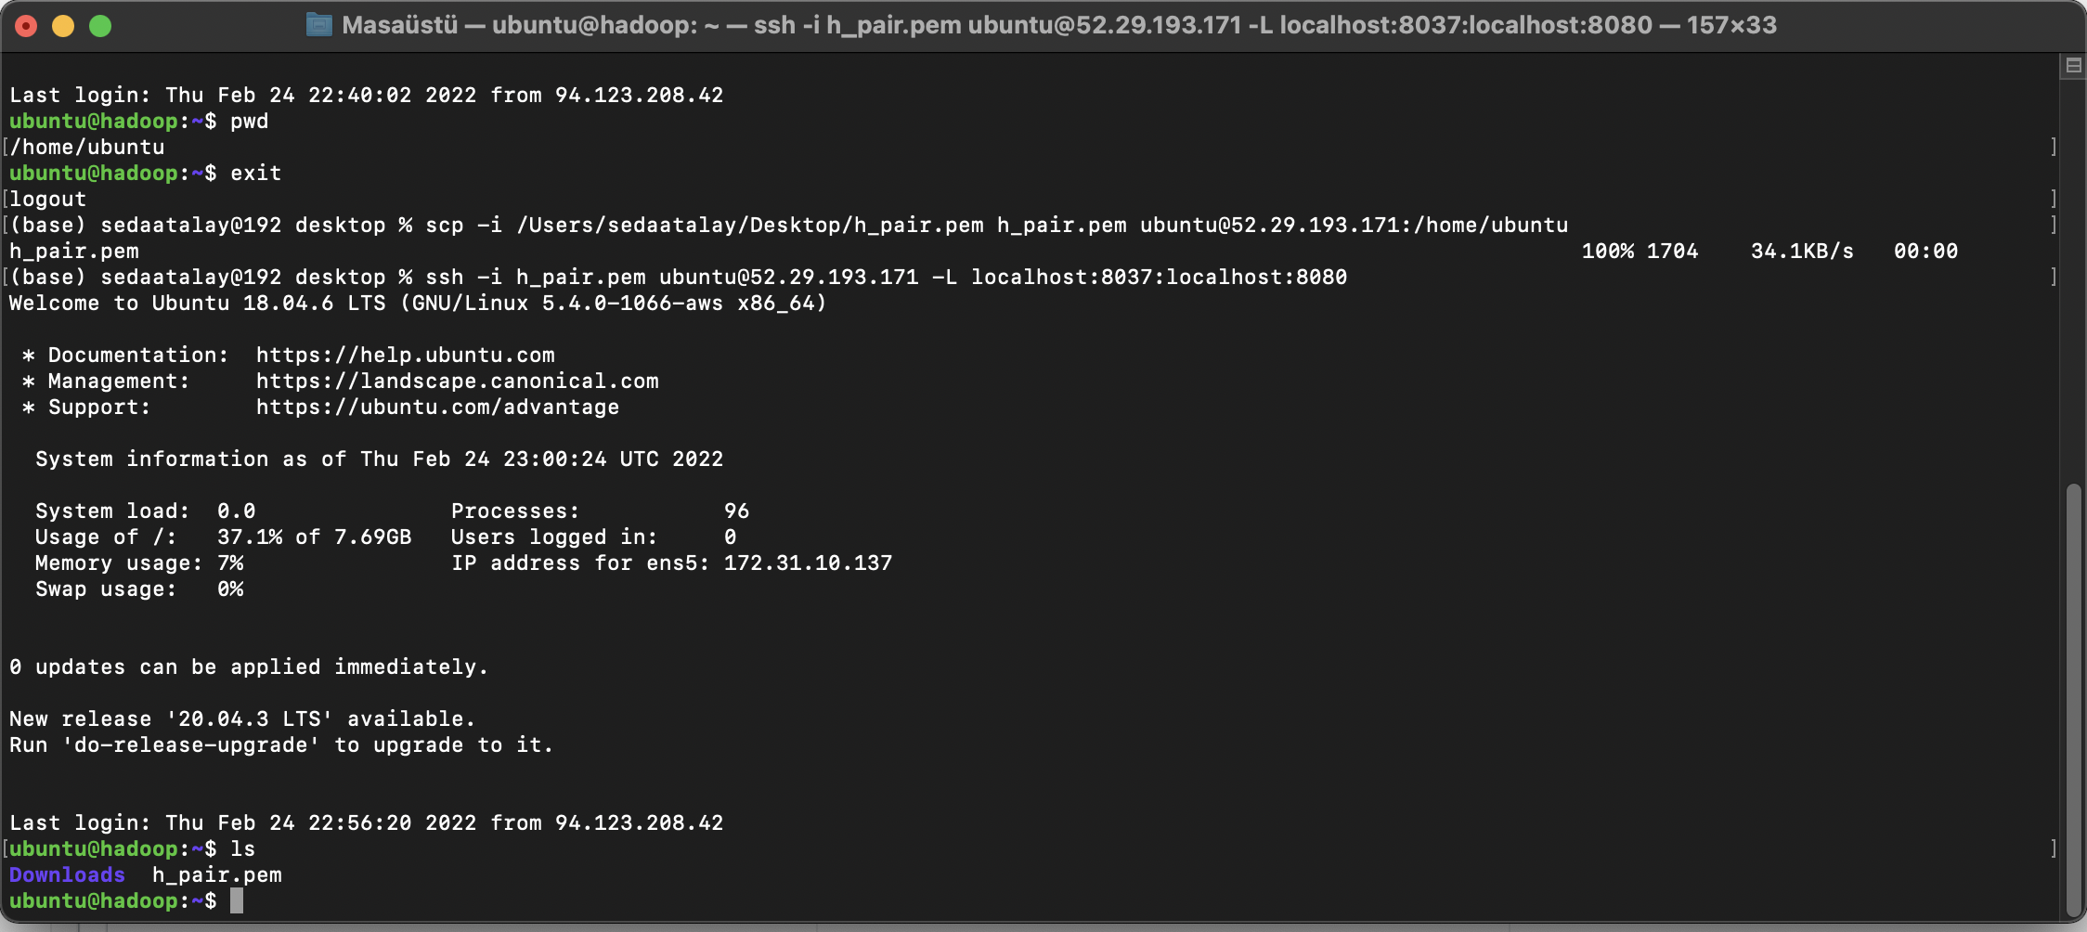This screenshot has width=2087, height=932.
Task: Click the yellow minimize button
Action: (x=62, y=24)
